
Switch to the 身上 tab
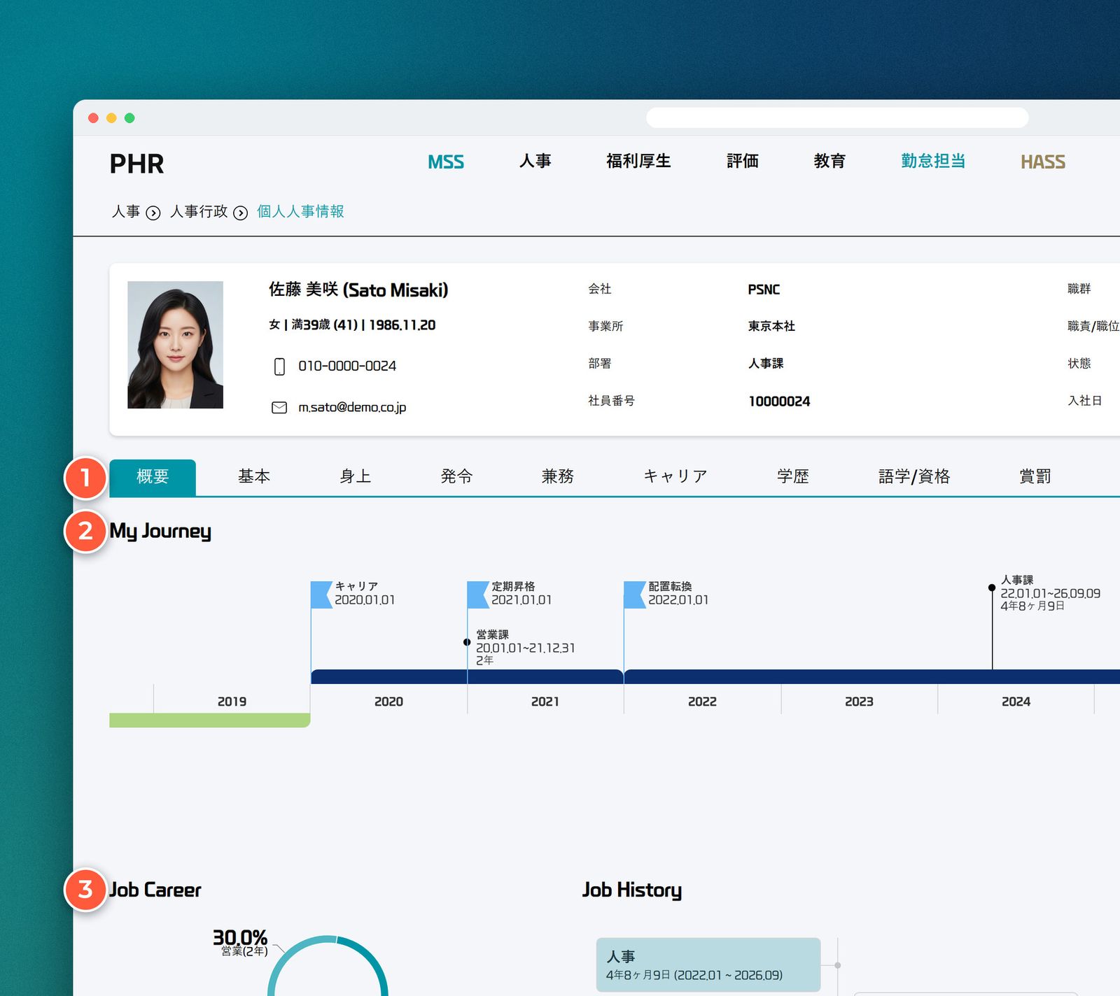point(356,476)
